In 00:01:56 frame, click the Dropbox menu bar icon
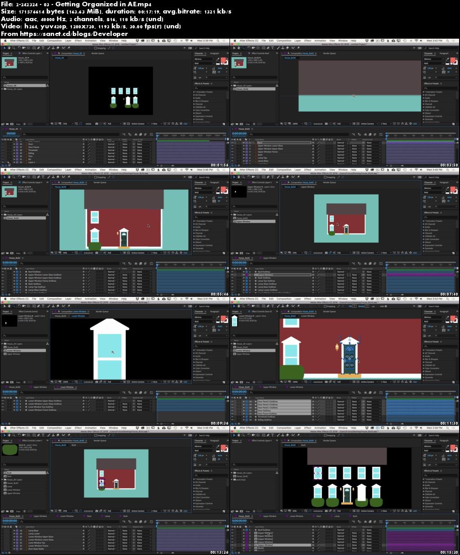Image resolution: width=460 pixels, height=555 pixels. click(137, 40)
